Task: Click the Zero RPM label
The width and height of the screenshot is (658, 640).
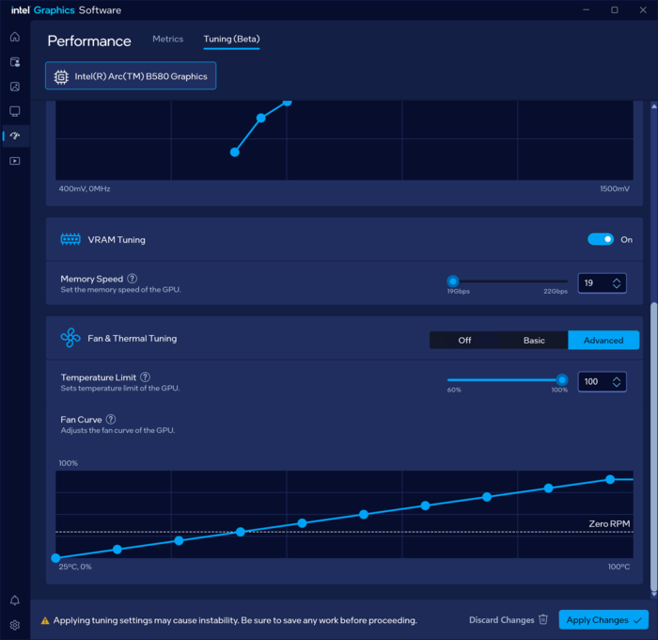Action: (609, 523)
